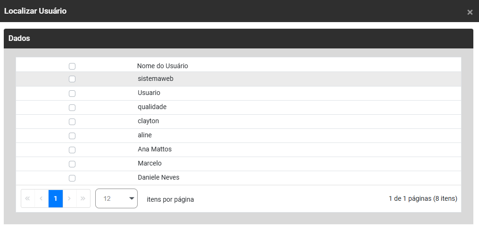Jump to last page using double-right arrow

83,198
